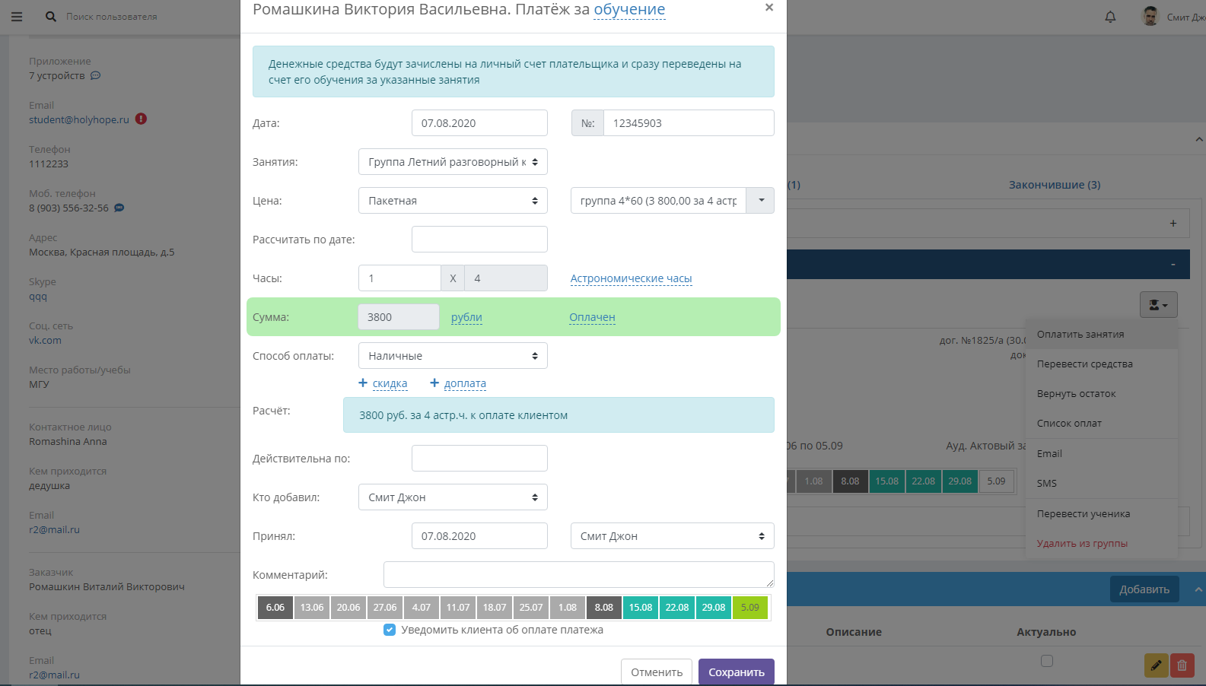
Task: Select 29.08 lesson cell in dialog
Action: 714,607
